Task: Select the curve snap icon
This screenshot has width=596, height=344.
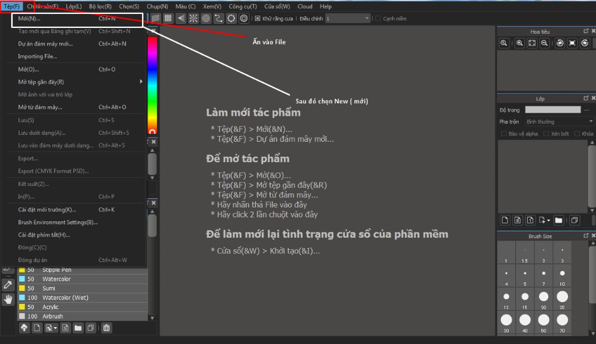Action: click(x=219, y=18)
